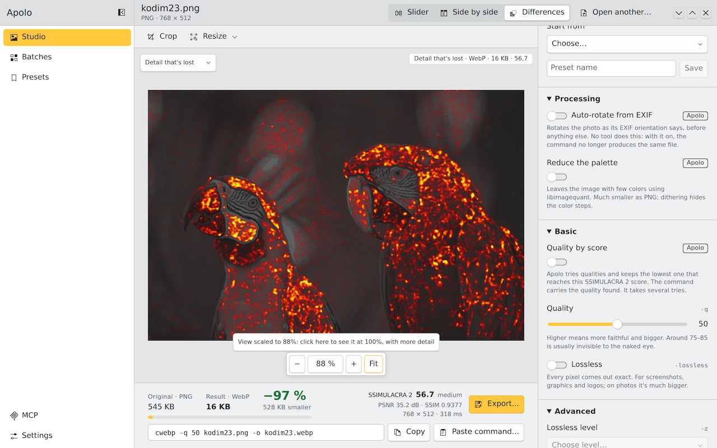The image size is (717, 448).
Task: Copy the cwebp command
Action: tap(409, 432)
